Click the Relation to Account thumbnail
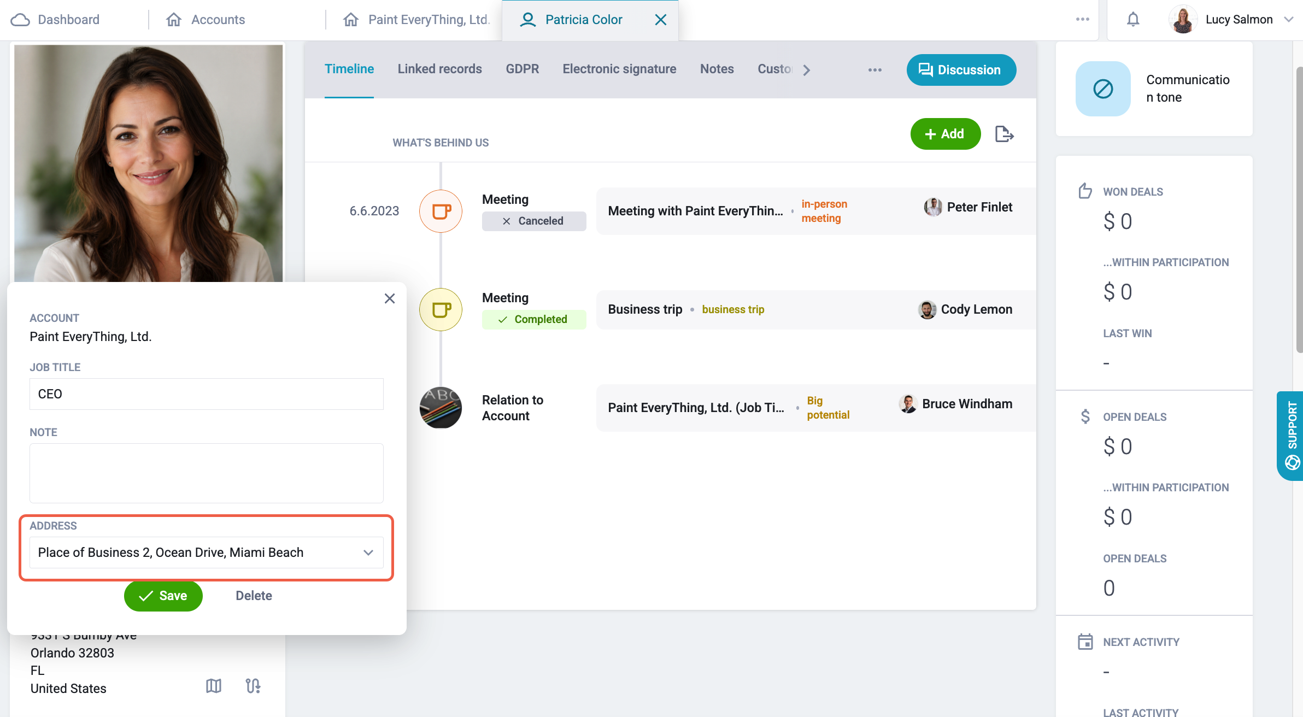Viewport: 1303px width, 717px height. pyautogui.click(x=441, y=408)
